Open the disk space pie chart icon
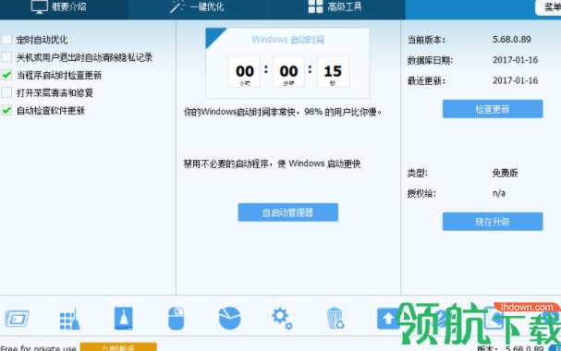The image size is (561, 351). pos(229,318)
